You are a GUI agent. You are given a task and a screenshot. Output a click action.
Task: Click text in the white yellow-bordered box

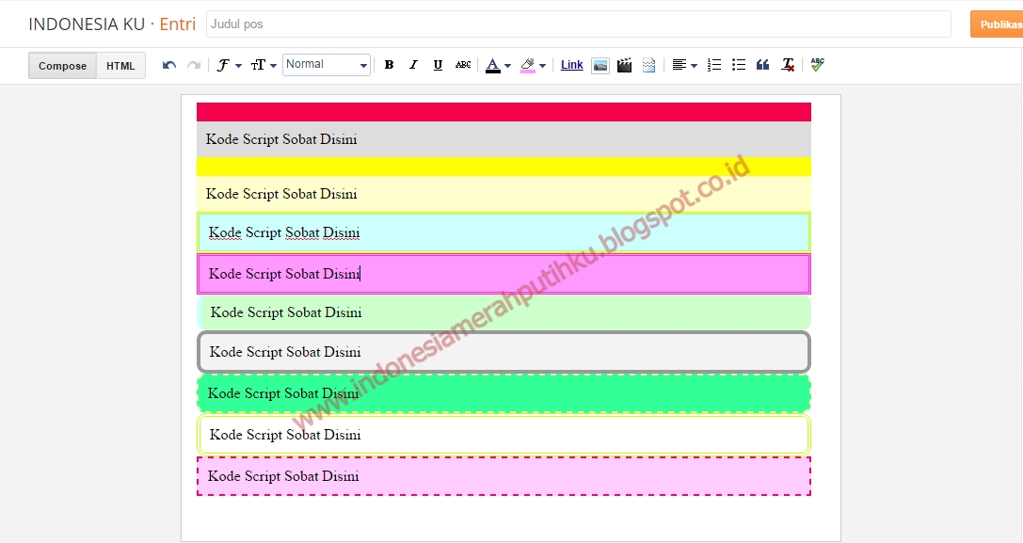285,435
